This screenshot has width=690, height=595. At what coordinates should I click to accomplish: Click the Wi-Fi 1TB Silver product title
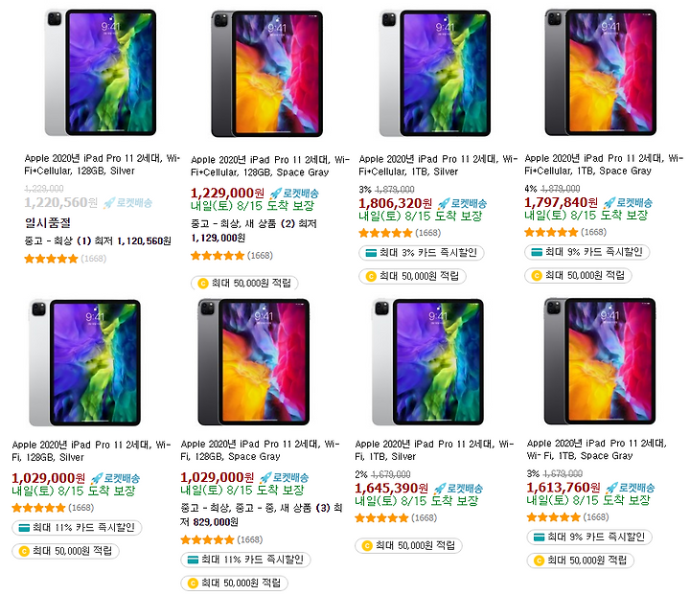click(x=434, y=450)
